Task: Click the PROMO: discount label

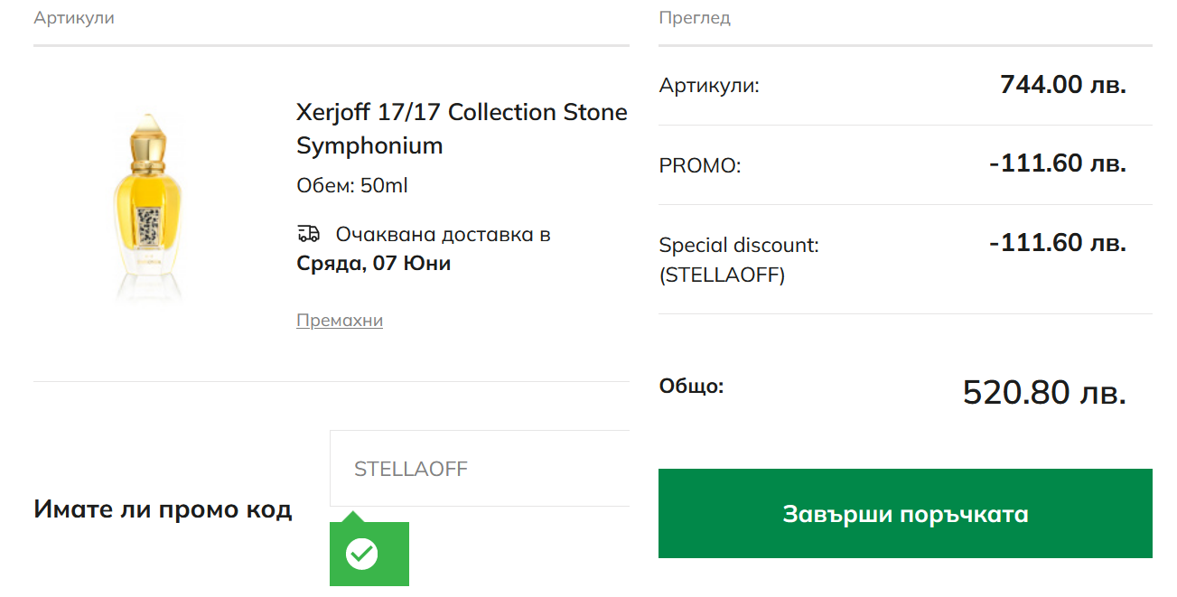Action: click(x=700, y=166)
